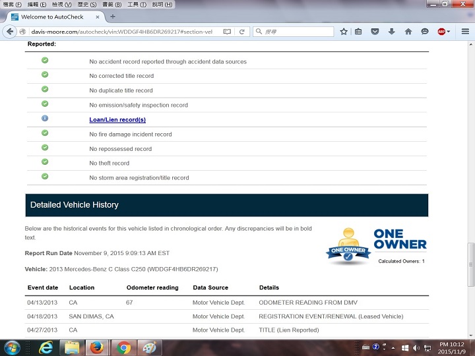Go to home page via house icon
475x356 pixels.
(408, 32)
